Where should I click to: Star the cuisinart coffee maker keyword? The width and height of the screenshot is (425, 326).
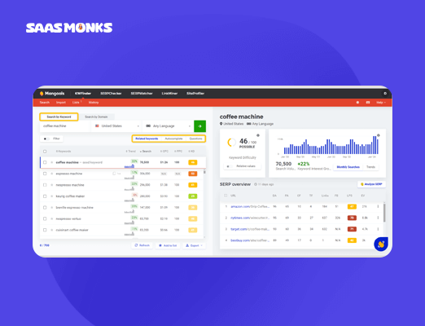click(51, 230)
